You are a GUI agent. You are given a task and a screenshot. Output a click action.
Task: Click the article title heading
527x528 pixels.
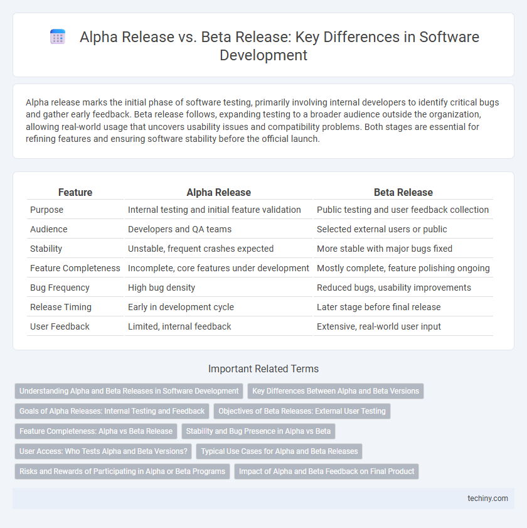279,46
